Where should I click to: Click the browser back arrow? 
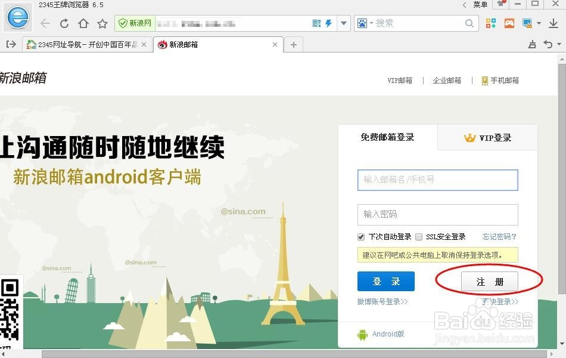pyautogui.click(x=45, y=23)
